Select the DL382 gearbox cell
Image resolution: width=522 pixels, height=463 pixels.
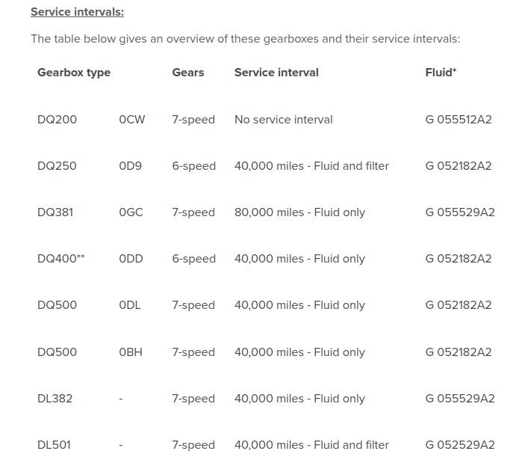click(55, 398)
